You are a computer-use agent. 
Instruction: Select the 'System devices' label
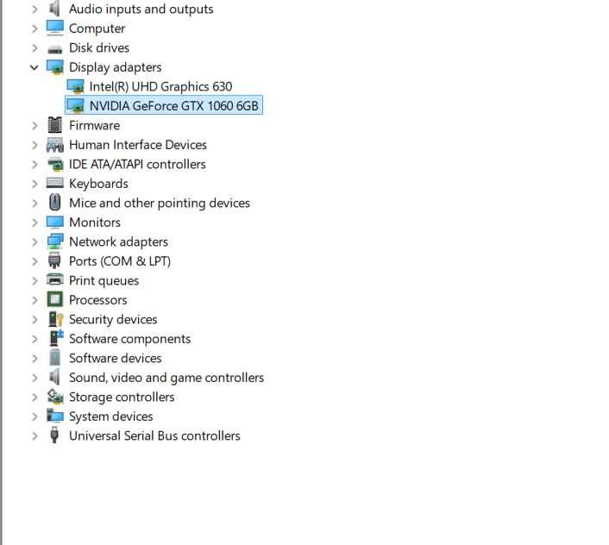pos(110,417)
